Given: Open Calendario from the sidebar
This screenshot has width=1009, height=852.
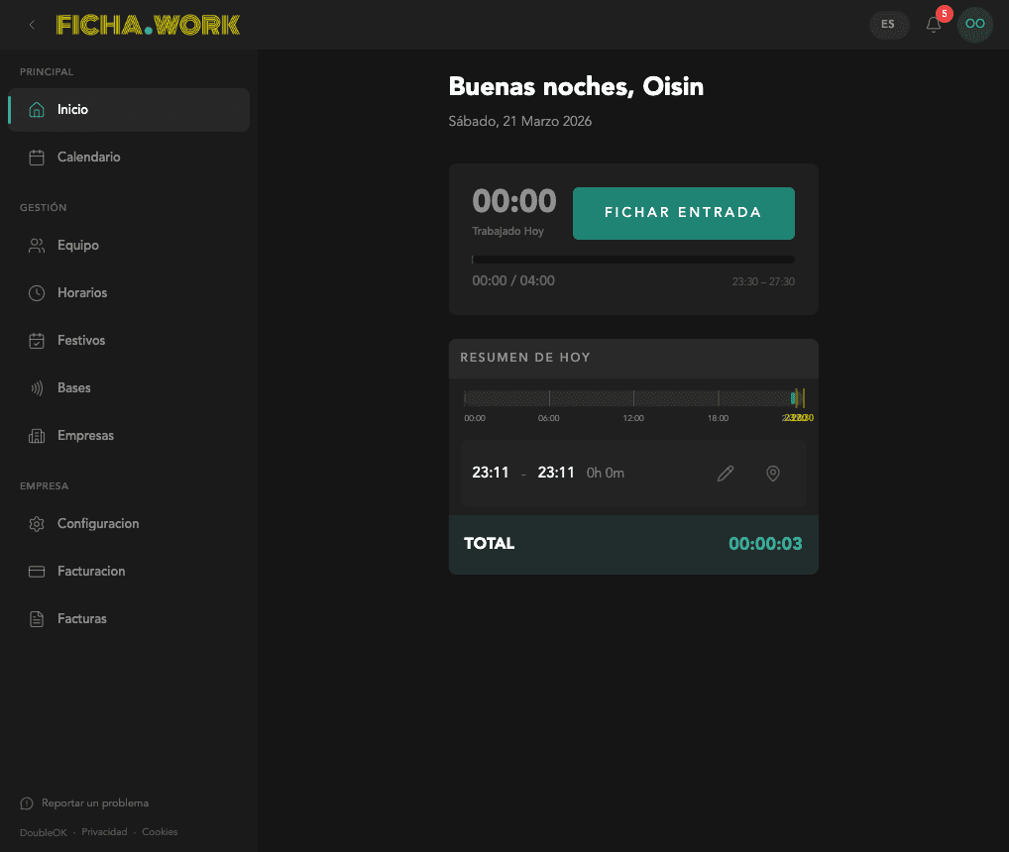Looking at the screenshot, I should tap(89, 157).
